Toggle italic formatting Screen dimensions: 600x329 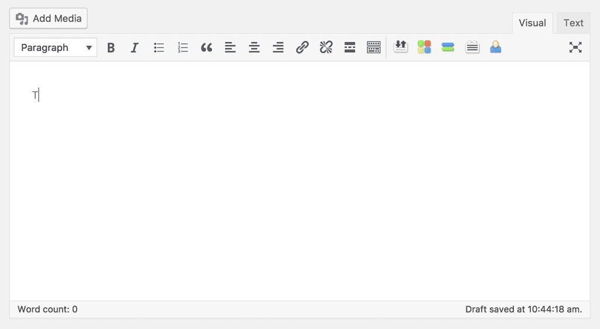134,48
